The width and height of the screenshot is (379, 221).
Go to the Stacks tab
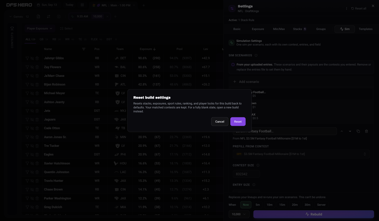300,29
